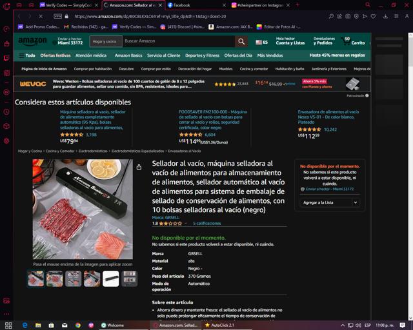
Task: Click the padlock site security icon
Action: pos(66,16)
